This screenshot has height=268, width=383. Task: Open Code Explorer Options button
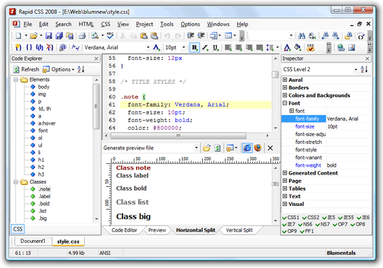[58, 69]
